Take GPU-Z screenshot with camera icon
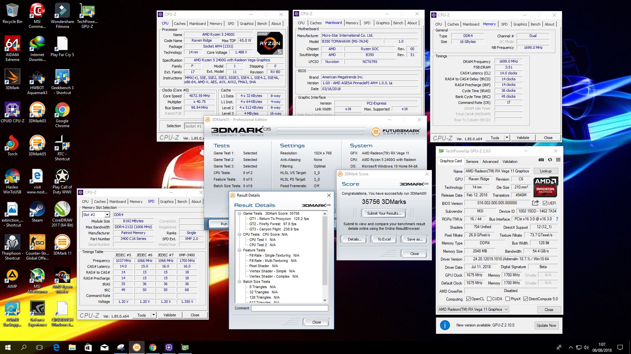Image resolution: width=631 pixels, height=354 pixels. [541, 160]
